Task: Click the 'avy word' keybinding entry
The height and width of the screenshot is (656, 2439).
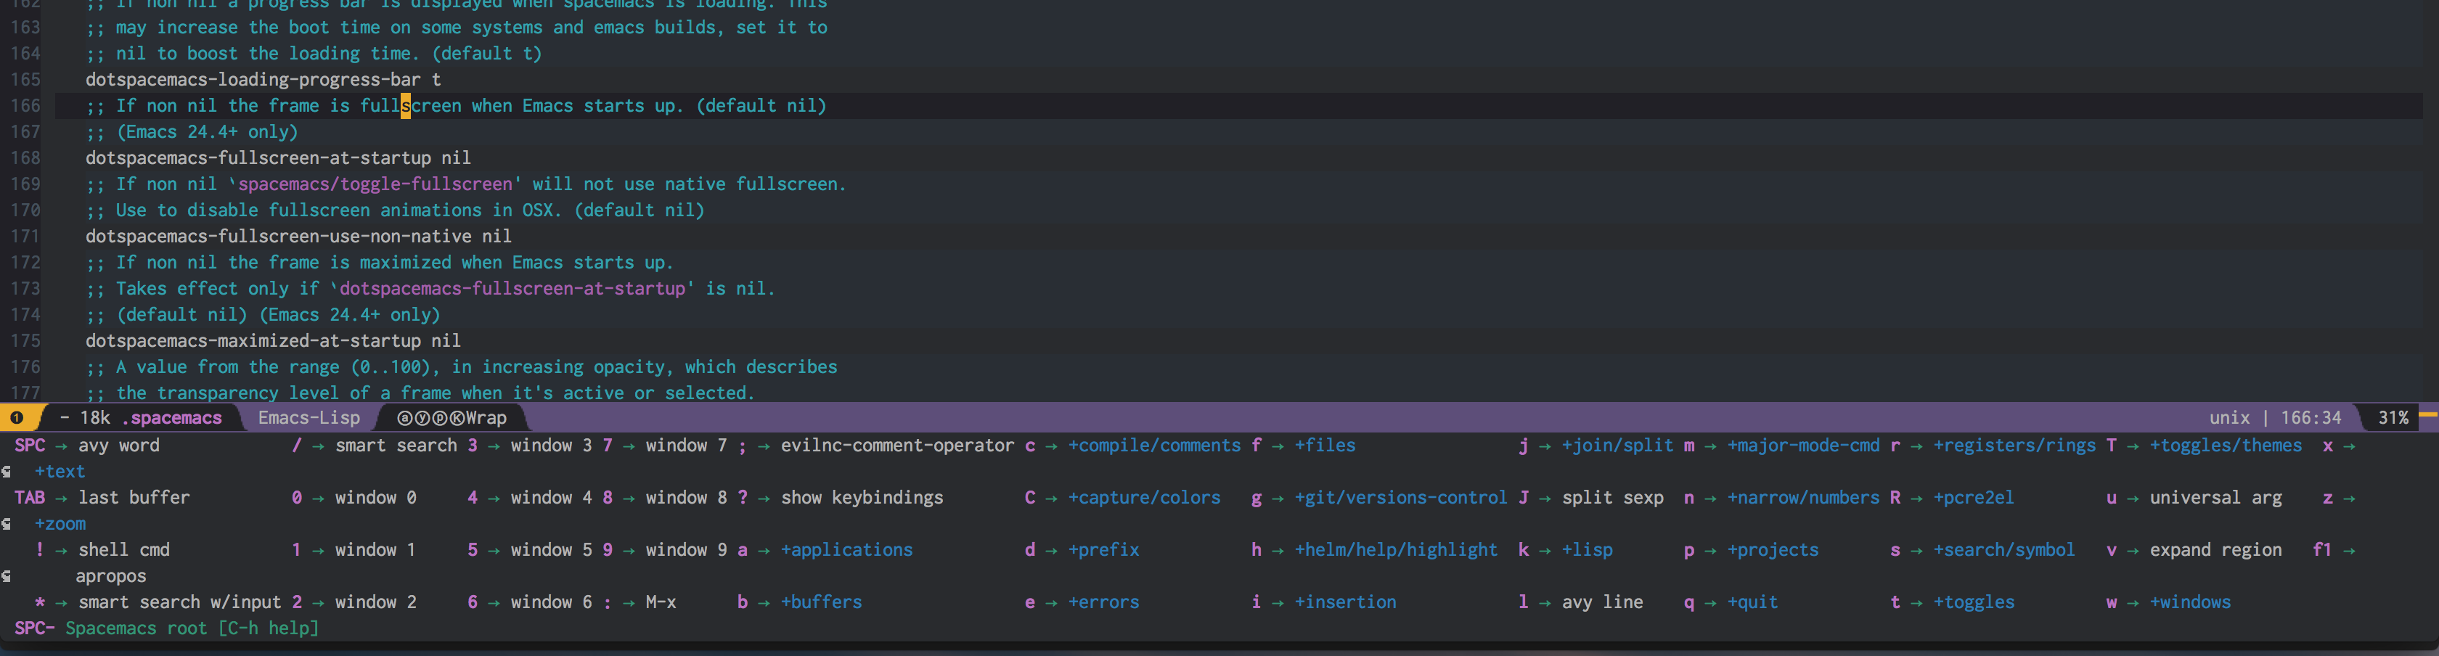Action: point(118,445)
